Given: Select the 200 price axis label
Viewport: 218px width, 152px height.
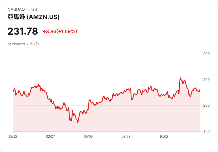Looking at the screenshot, I should (x=206, y=105).
